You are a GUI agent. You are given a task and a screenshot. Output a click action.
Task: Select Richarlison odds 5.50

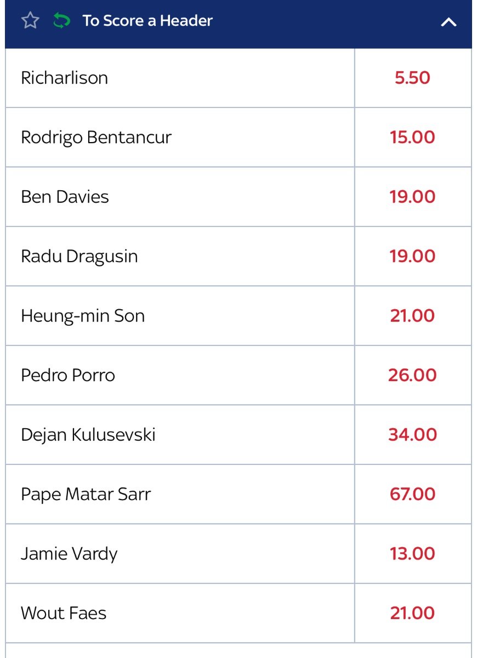coord(413,78)
